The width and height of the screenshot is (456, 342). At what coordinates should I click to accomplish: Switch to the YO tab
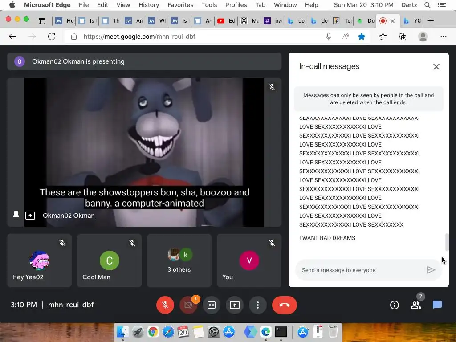[x=412, y=20]
